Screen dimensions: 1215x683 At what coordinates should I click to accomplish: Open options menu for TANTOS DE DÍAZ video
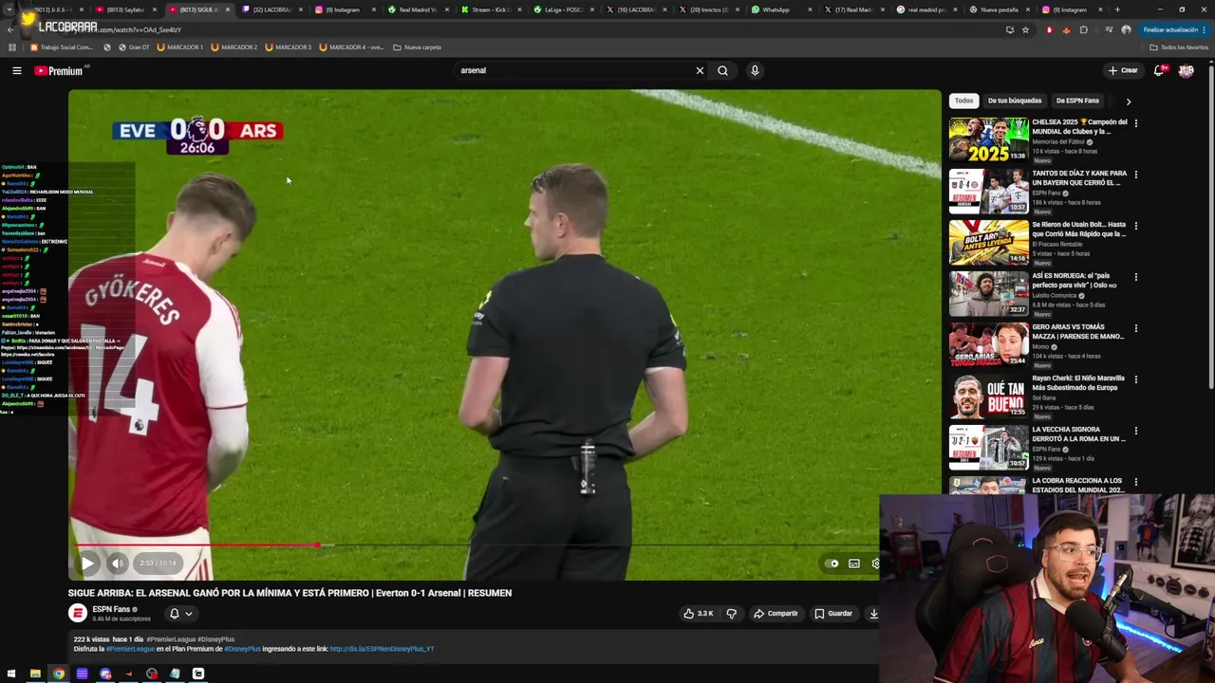[x=1135, y=175]
